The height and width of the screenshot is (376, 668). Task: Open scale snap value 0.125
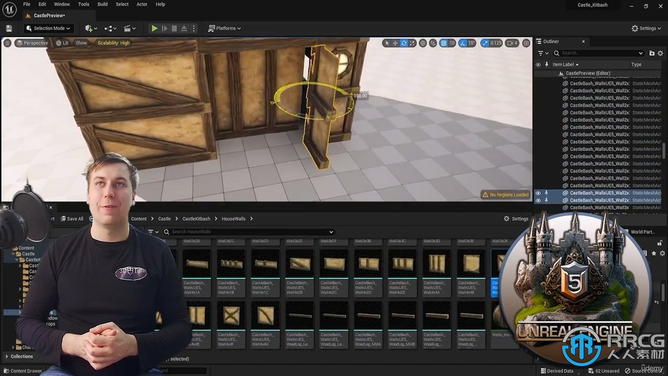click(x=496, y=43)
